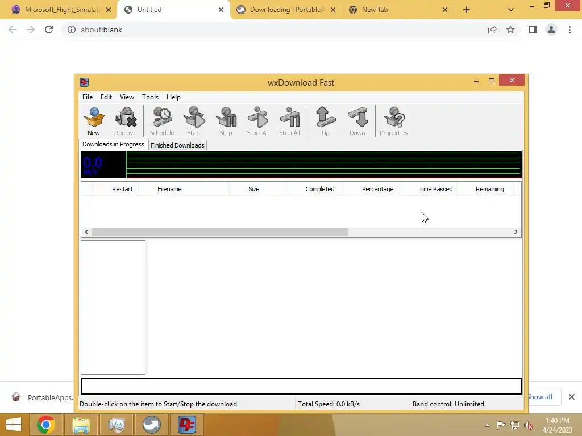Click the Time Passed column header

coord(429,189)
